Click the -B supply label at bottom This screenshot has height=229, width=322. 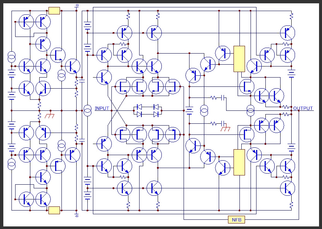[x=76, y=216]
